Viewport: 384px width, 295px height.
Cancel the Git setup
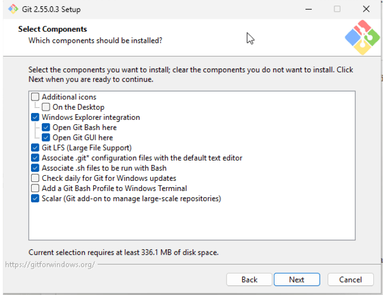tap(351, 280)
